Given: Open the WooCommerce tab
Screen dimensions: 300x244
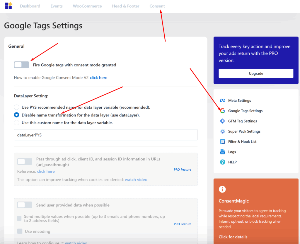Looking at the screenshot, I should pos(87,6).
